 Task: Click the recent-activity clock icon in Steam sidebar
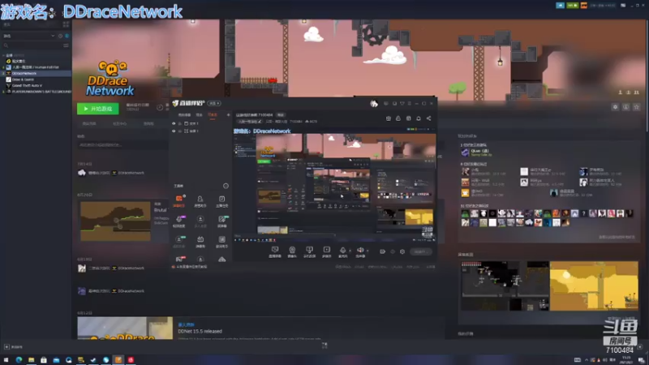[60, 36]
